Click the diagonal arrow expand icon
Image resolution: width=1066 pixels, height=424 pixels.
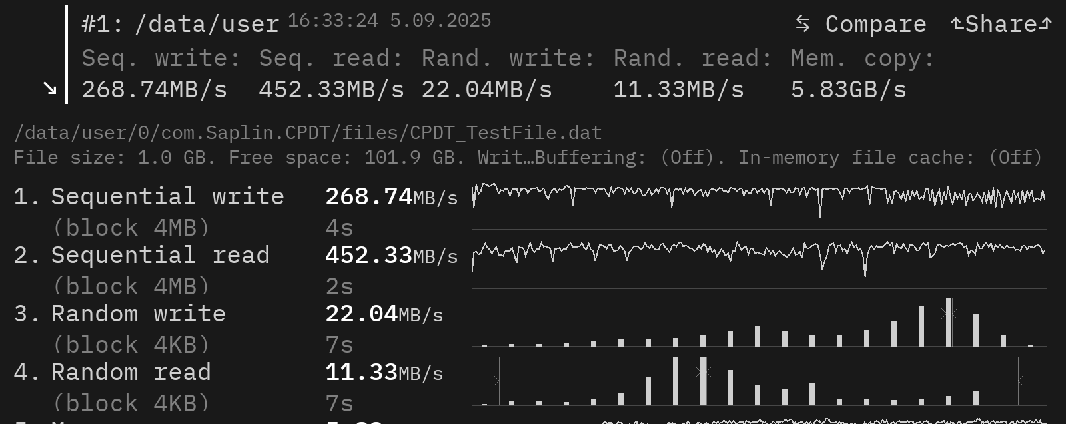(50, 87)
